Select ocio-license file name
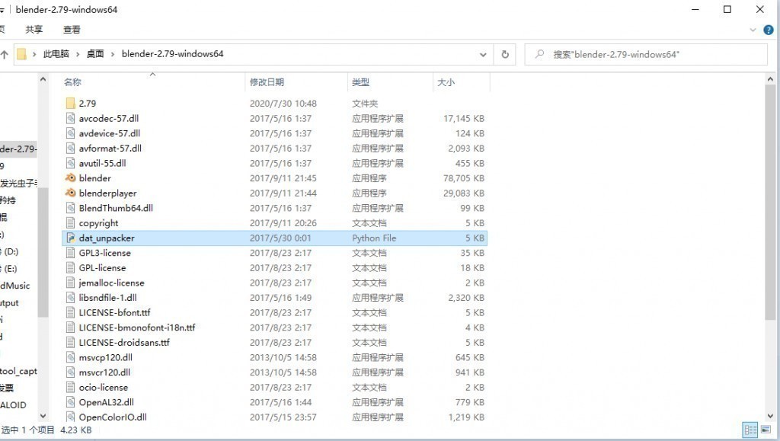 click(104, 387)
